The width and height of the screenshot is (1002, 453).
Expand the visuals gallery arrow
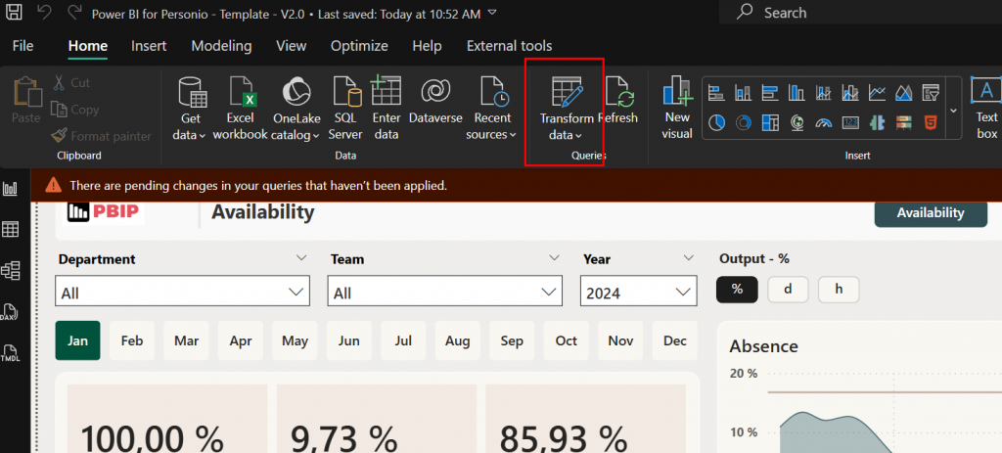click(953, 110)
